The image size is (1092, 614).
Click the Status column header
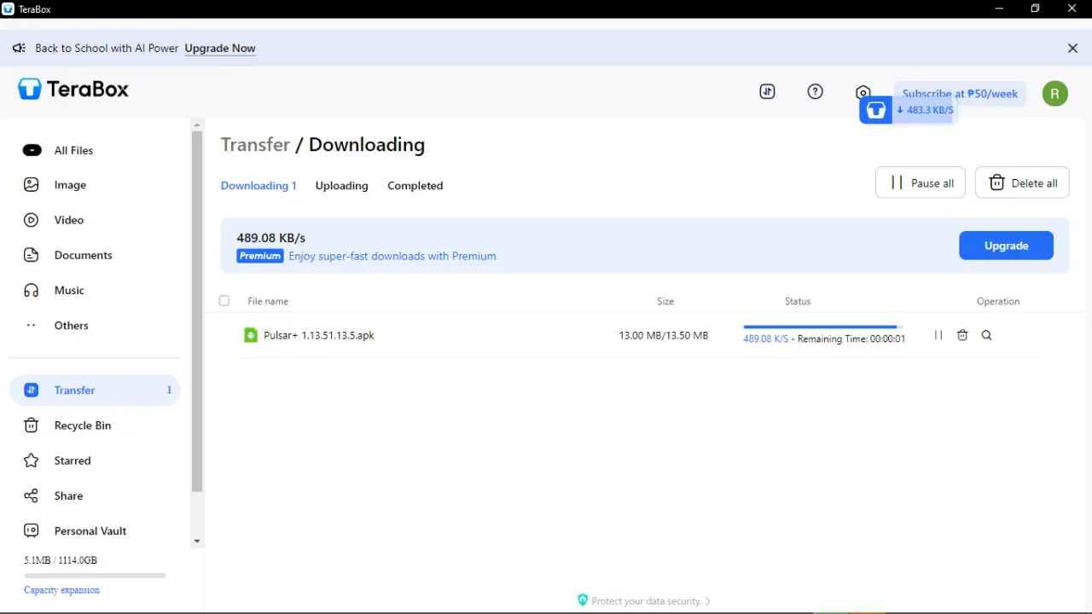point(798,301)
